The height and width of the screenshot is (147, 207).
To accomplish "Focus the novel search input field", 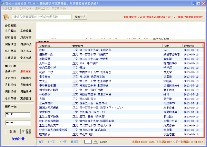I will [41, 16].
